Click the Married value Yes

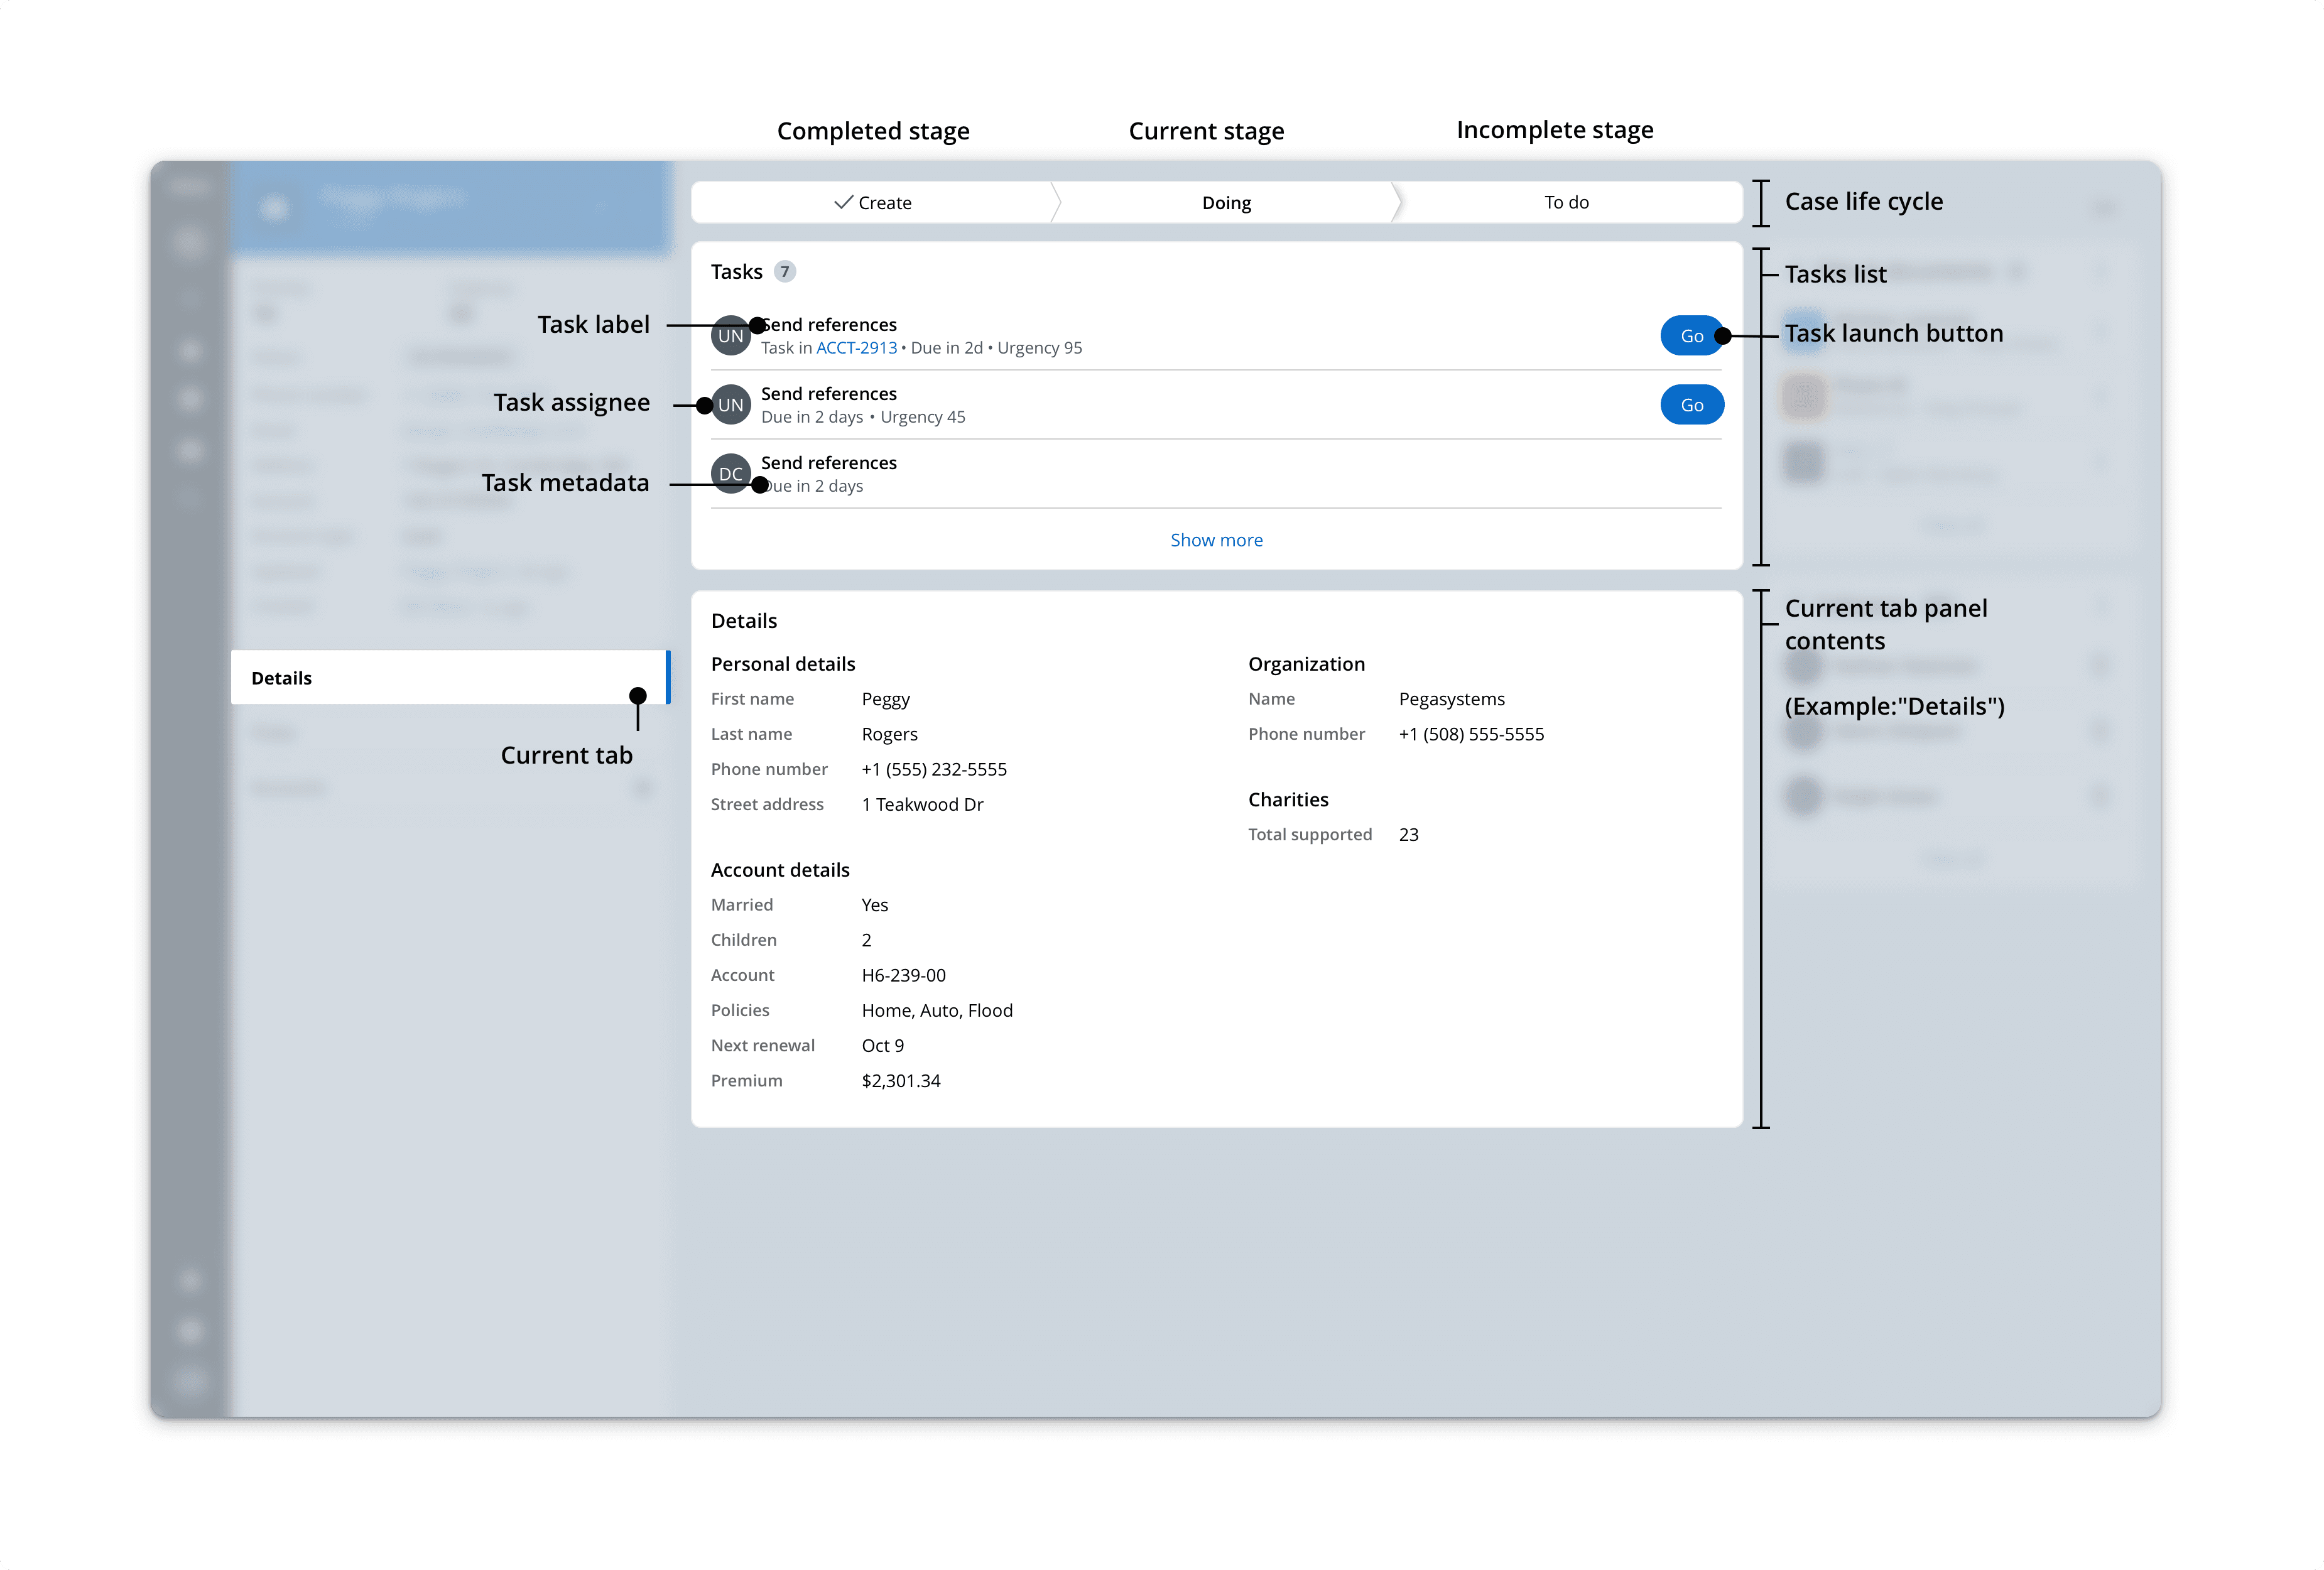coord(874,905)
